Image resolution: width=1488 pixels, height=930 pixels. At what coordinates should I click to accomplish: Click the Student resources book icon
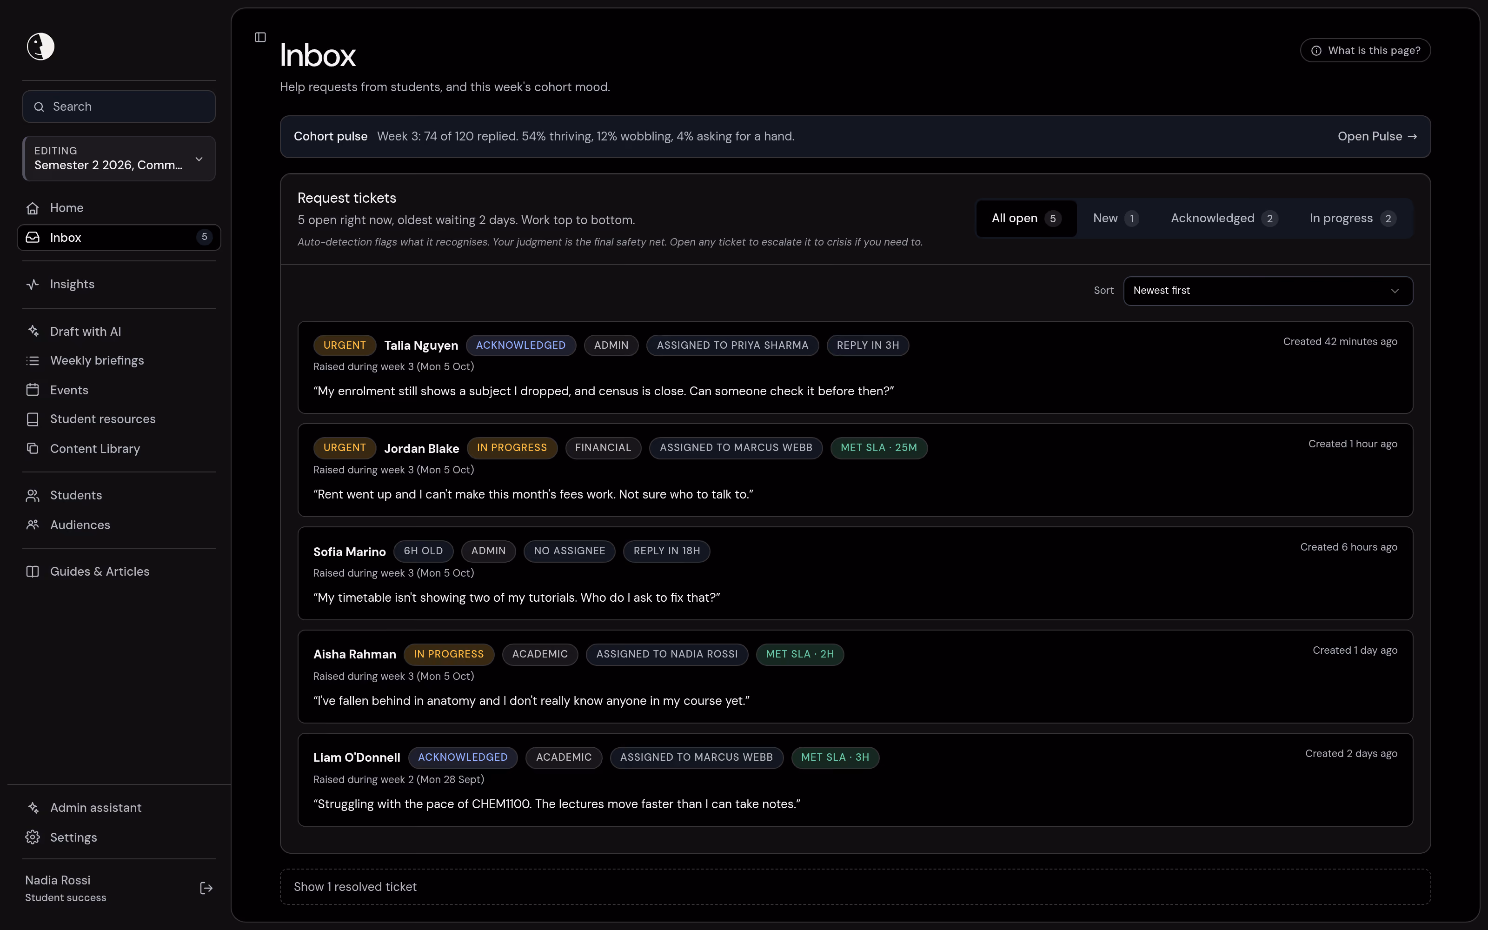coord(33,419)
